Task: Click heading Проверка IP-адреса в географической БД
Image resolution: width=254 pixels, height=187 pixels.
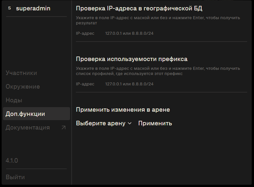Action: (139, 8)
